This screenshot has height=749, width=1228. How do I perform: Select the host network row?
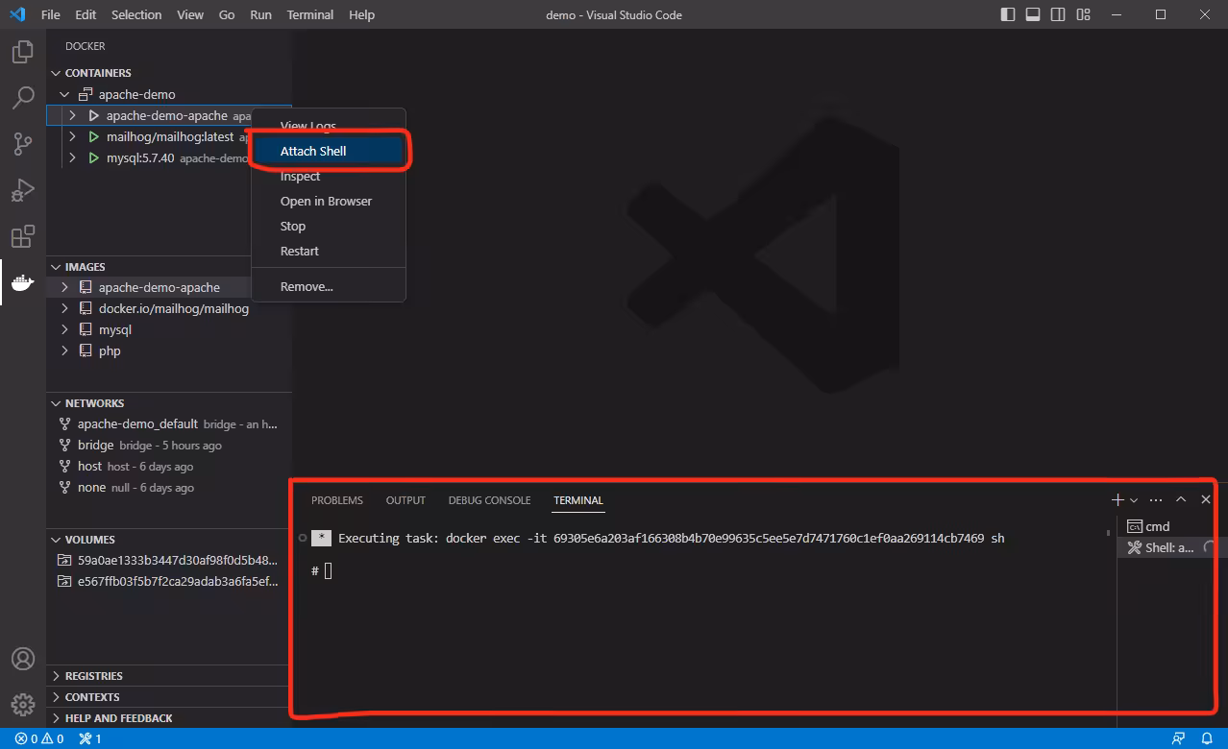[x=169, y=466]
